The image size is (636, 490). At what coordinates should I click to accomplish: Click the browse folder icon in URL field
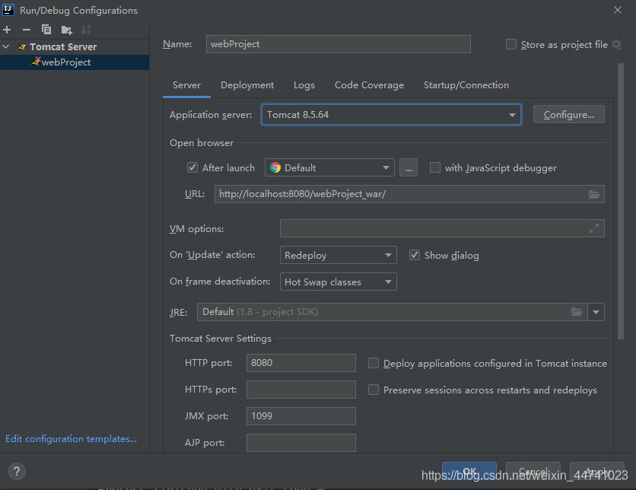[594, 194]
